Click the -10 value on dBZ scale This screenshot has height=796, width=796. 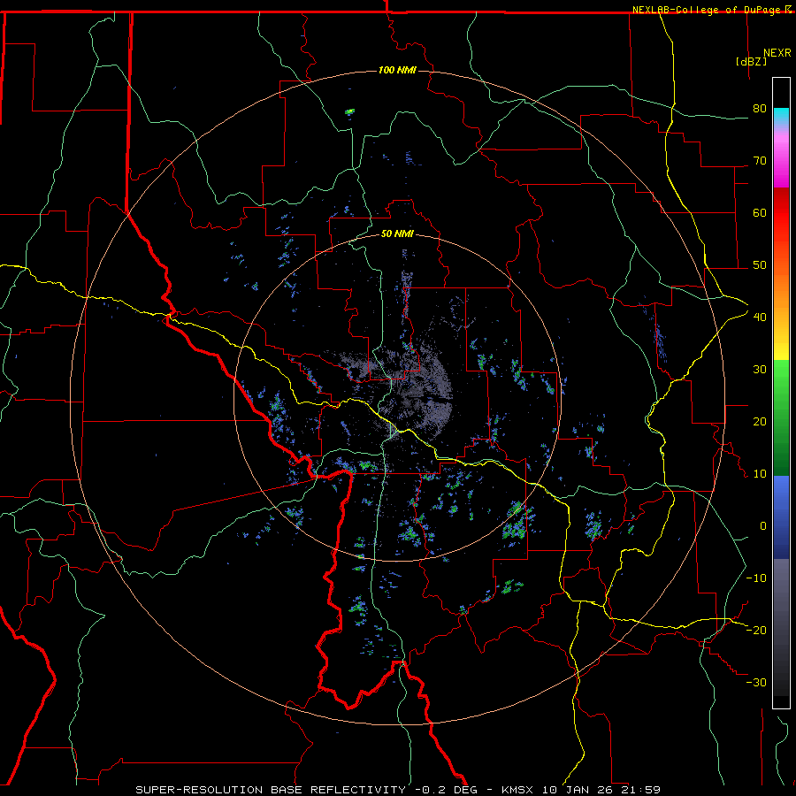click(756, 578)
